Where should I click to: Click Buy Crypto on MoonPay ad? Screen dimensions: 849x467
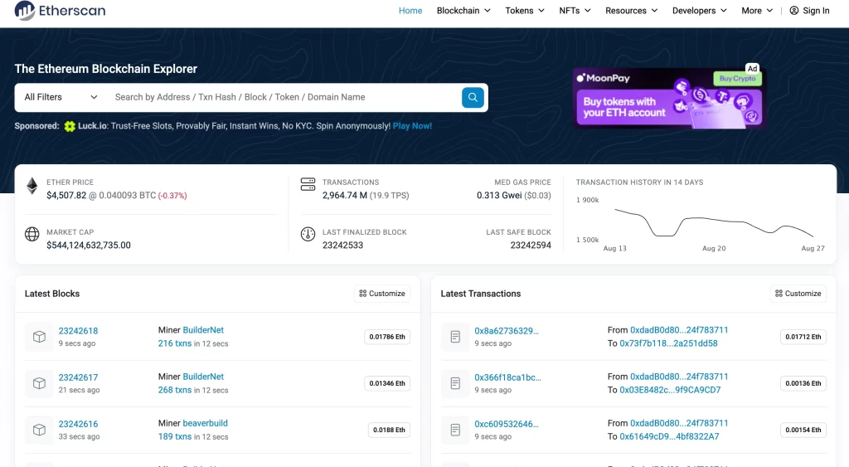(737, 79)
